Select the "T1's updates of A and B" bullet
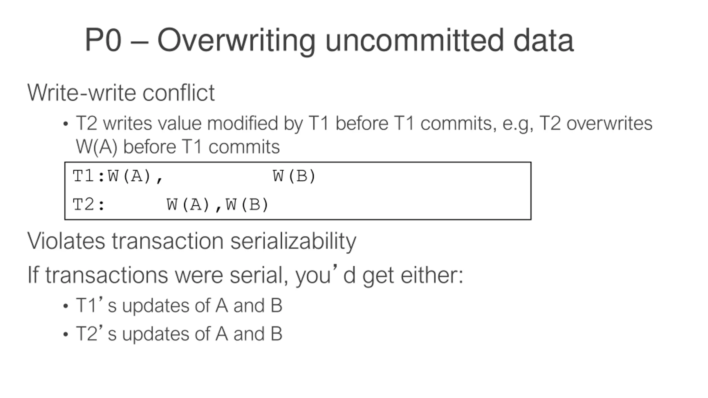Screen dimensions: 708x398 pos(179,306)
